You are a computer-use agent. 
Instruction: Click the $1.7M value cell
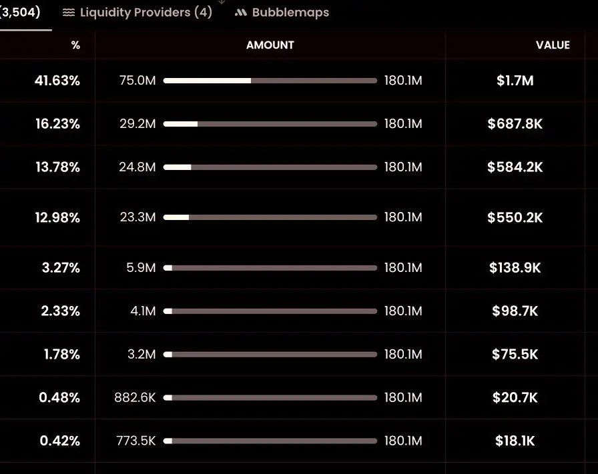pyautogui.click(x=515, y=81)
